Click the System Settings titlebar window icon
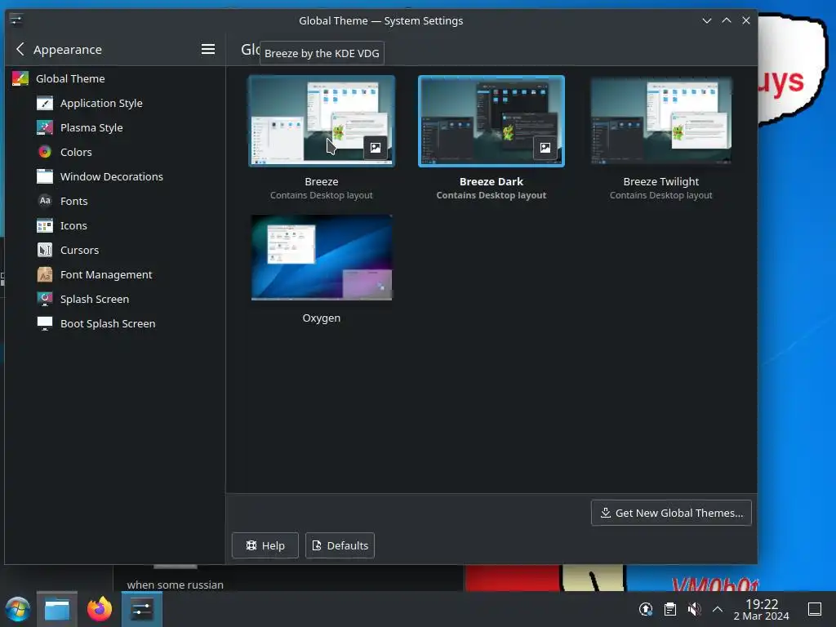Viewport: 836px width, 627px height. coord(16,20)
